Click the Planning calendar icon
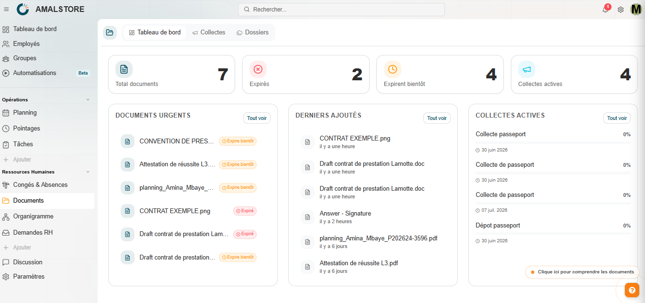This screenshot has height=303, width=645. [x=6, y=113]
